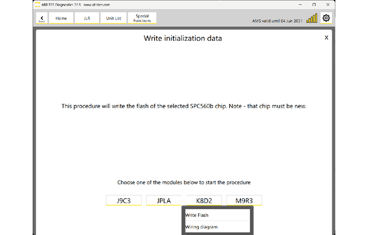Viewport: 368px width, 235px height.
Task: Open the Home tab
Action: click(x=61, y=18)
